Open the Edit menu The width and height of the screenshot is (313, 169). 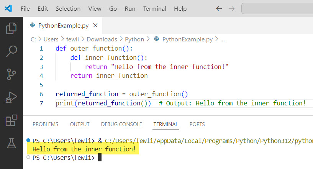click(43, 8)
